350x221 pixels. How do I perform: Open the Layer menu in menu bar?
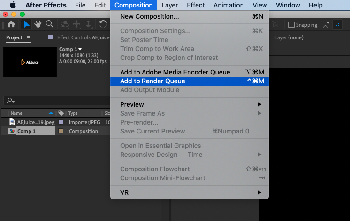169,5
